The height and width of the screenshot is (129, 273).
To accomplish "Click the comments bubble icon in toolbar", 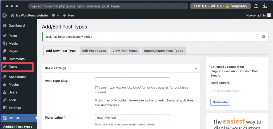I will 53,15.
